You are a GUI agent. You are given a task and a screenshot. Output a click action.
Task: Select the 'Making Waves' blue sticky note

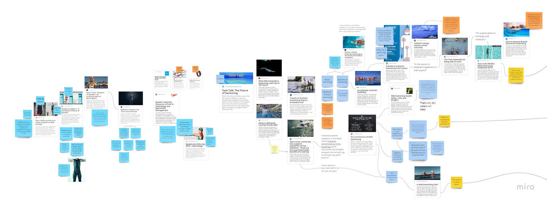click(x=40, y=100)
